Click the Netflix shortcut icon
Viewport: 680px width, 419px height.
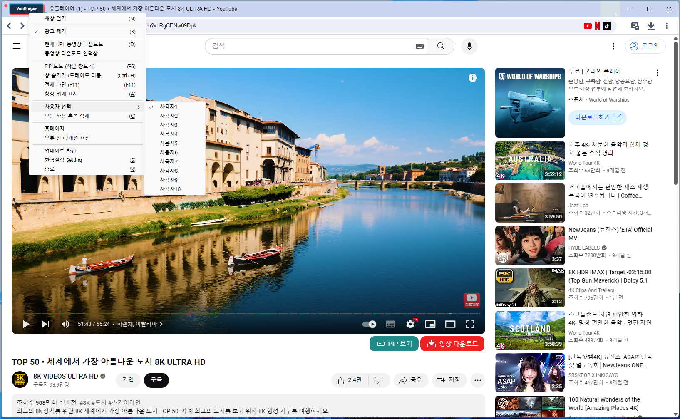pyautogui.click(x=597, y=26)
